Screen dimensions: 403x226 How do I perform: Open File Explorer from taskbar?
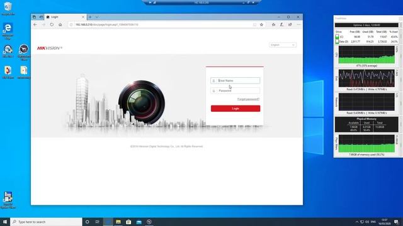point(118,222)
